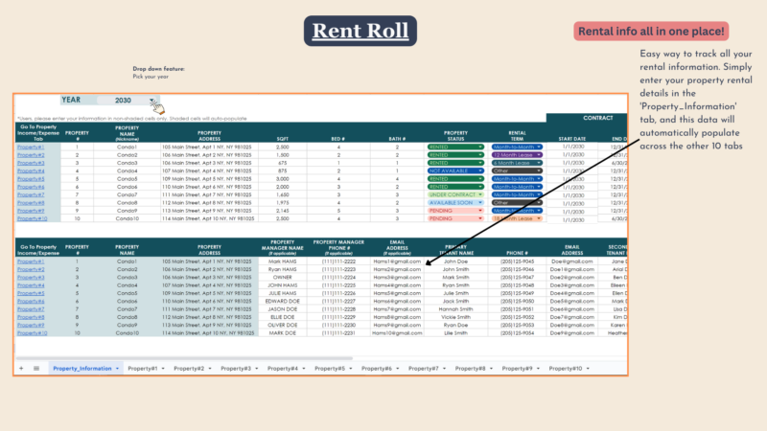Open Condo9 PENDING status dropdown
767x431 pixels.
pyautogui.click(x=480, y=211)
